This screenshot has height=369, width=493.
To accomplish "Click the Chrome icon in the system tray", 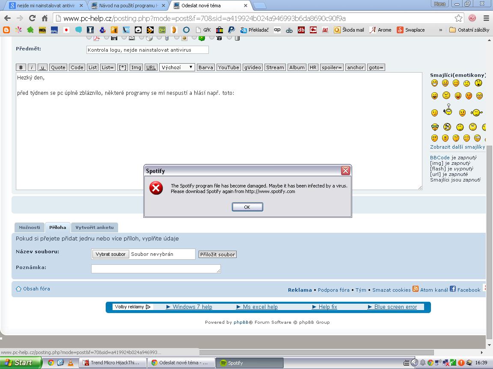I will (x=431, y=363).
